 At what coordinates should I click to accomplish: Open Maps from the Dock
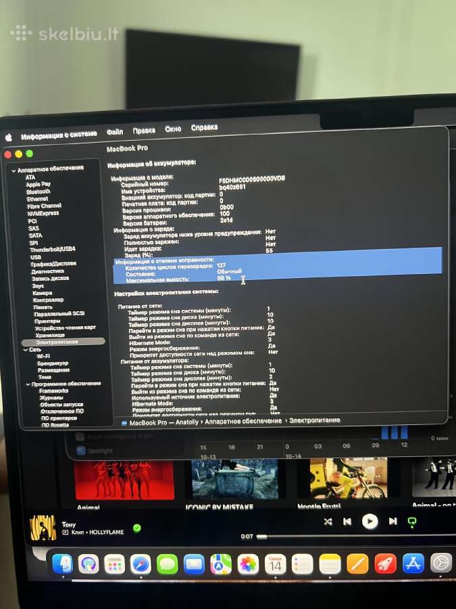tap(221, 564)
